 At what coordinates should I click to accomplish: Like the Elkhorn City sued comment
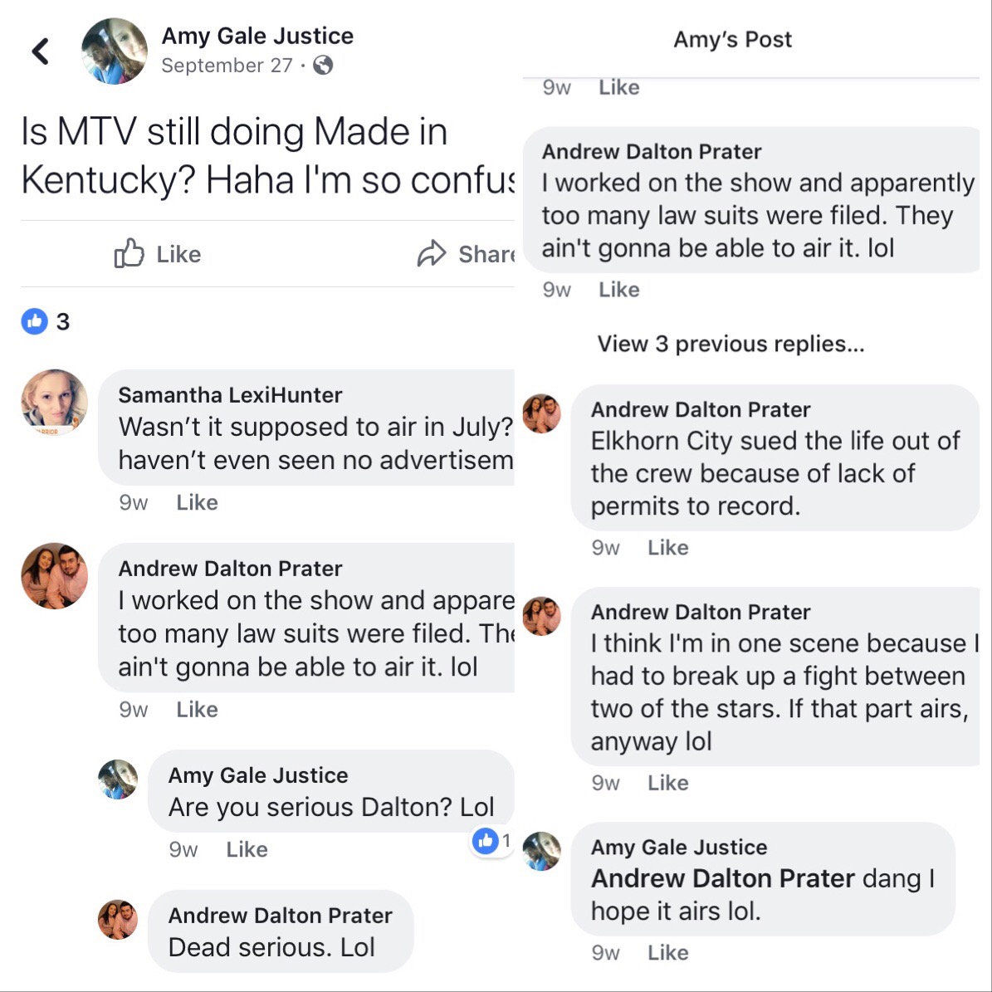click(668, 547)
